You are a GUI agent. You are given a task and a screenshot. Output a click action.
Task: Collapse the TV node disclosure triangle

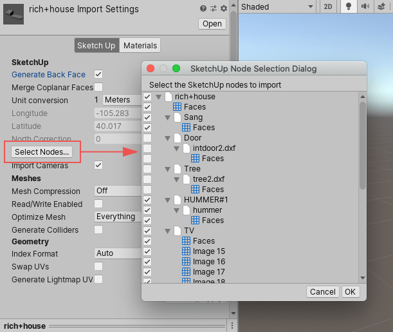(x=168, y=231)
